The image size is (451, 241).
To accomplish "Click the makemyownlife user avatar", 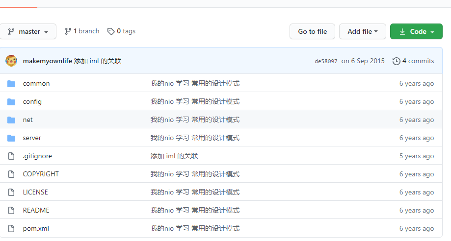I will [x=11, y=61].
